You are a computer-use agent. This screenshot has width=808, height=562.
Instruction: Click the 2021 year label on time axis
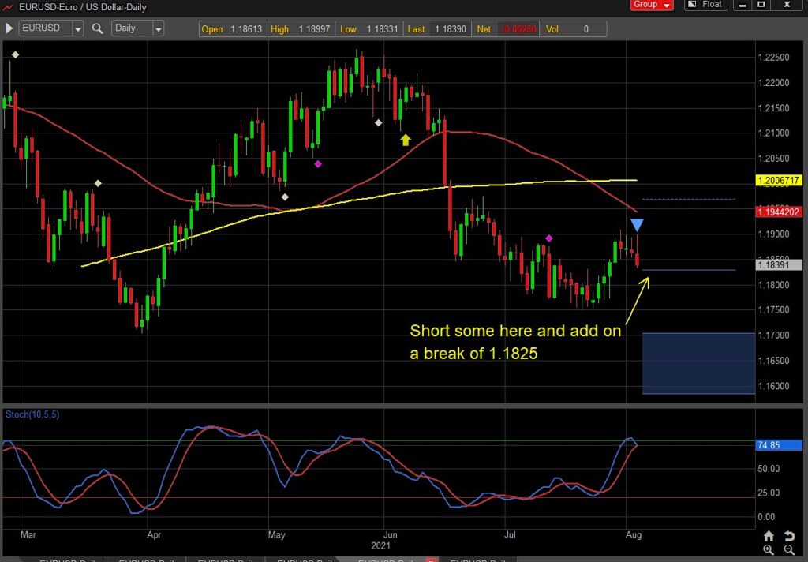[381, 546]
